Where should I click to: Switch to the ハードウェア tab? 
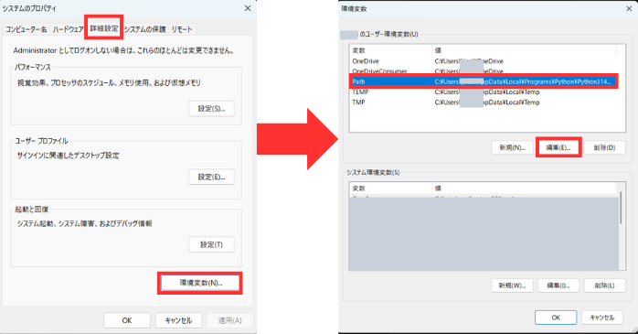pyautogui.click(x=68, y=29)
